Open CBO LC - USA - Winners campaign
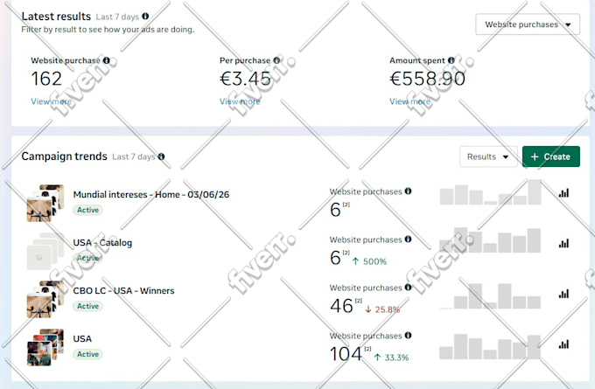This screenshot has width=595, height=389. [x=123, y=291]
